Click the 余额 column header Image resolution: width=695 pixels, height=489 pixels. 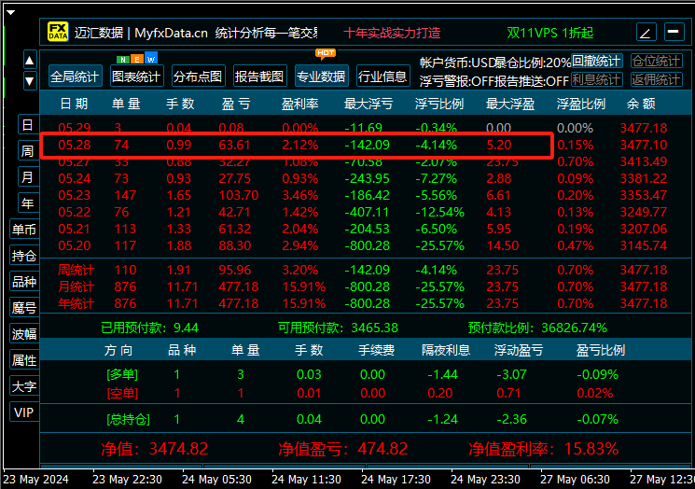click(x=641, y=104)
